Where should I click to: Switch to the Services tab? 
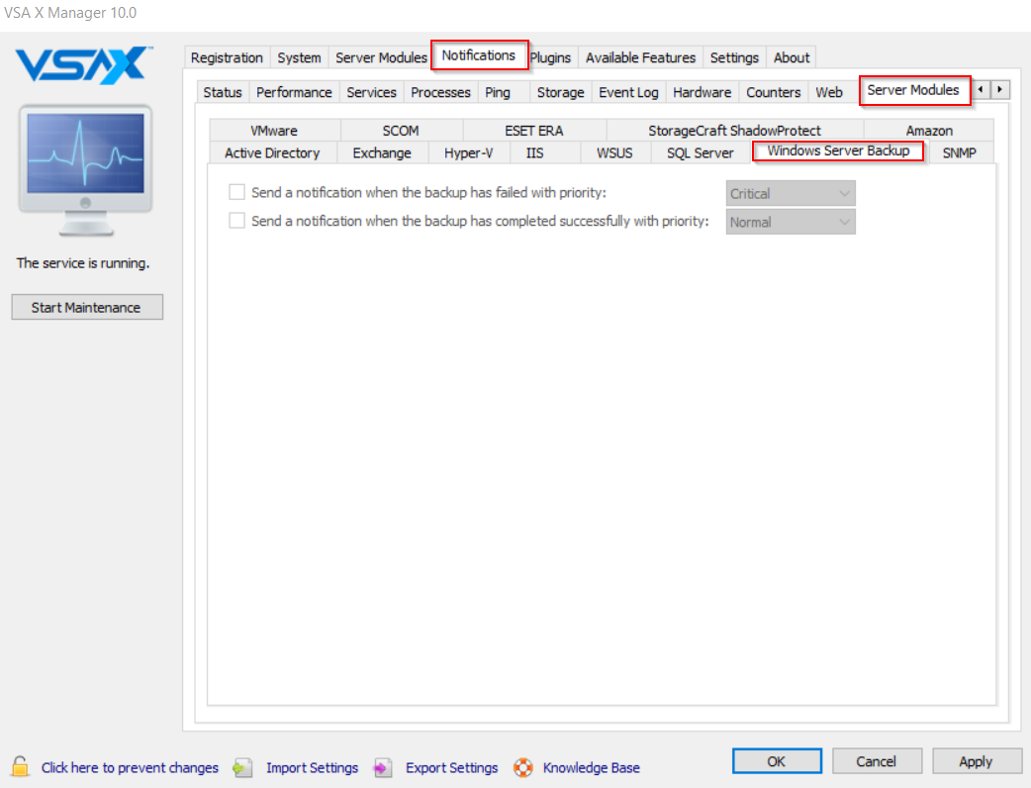coord(371,93)
